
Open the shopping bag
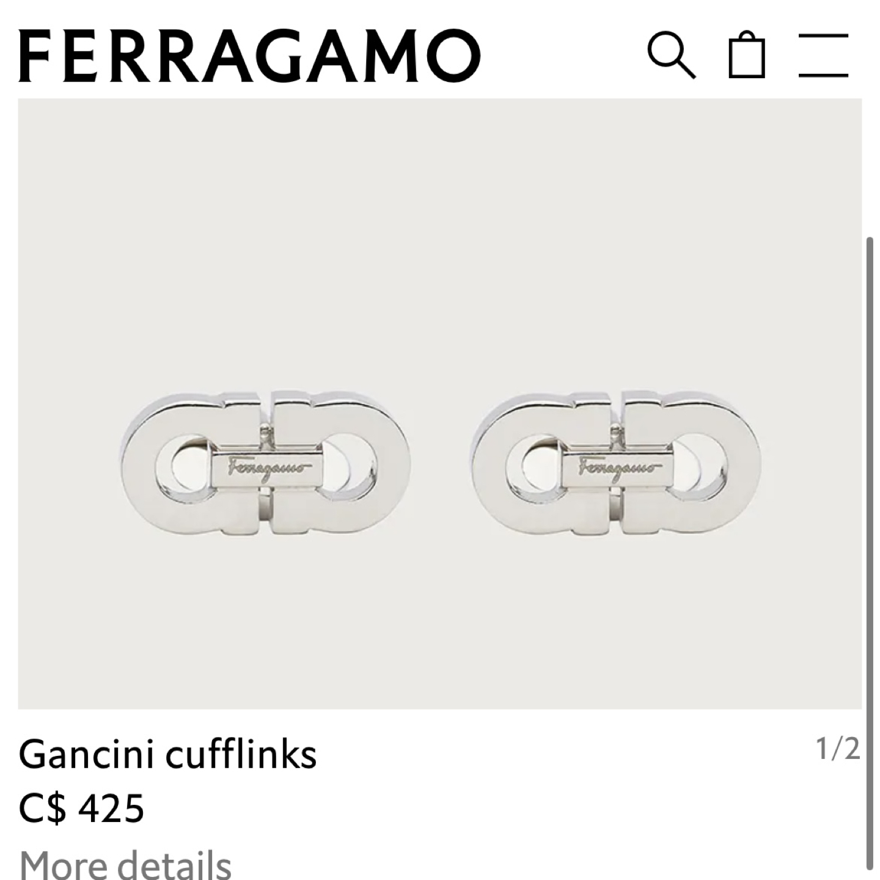pos(747,55)
